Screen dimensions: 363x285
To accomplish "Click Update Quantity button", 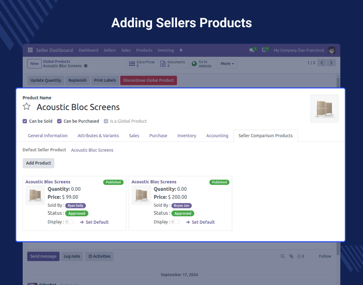I will tap(46, 80).
